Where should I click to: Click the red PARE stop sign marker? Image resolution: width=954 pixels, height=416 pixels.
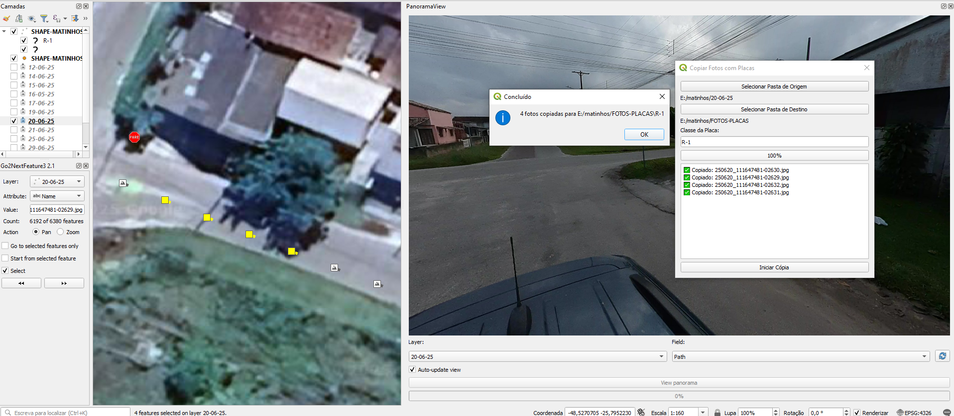click(134, 137)
